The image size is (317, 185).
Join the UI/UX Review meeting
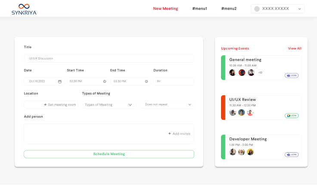point(292,116)
